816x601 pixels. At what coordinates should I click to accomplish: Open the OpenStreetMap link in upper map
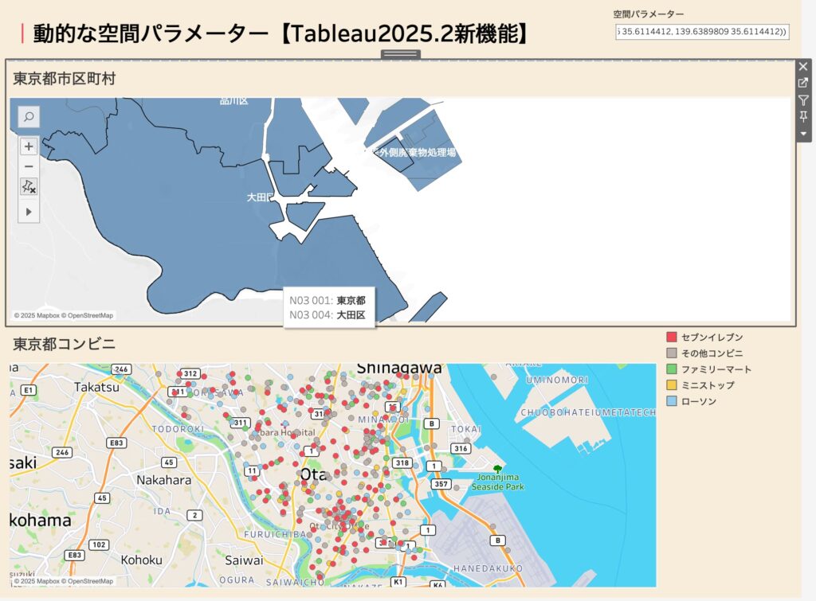90,315
